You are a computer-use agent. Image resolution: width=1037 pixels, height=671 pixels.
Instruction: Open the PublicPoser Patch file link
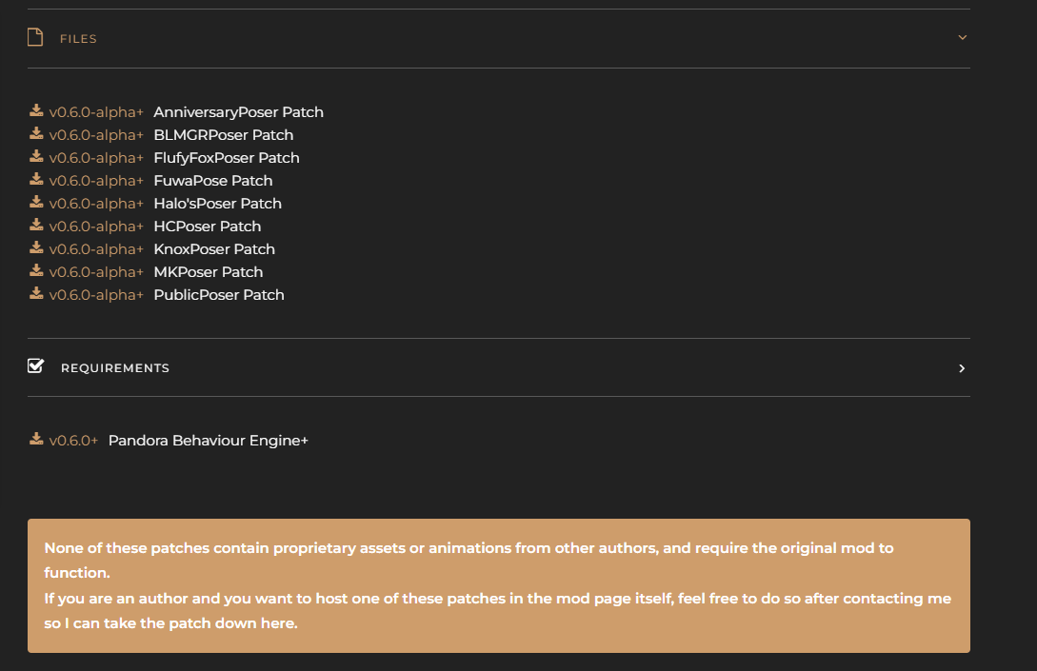tap(219, 295)
